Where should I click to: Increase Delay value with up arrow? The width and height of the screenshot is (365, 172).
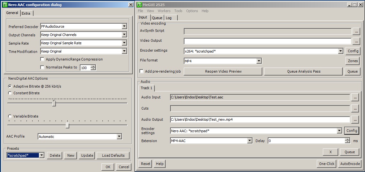[347, 140]
